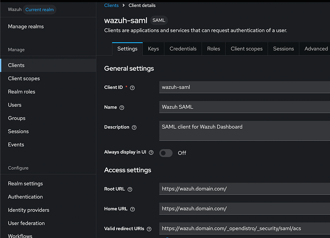Click the wazuh-saml page title
Viewport: 330px width, 238px height.
tap(126, 21)
